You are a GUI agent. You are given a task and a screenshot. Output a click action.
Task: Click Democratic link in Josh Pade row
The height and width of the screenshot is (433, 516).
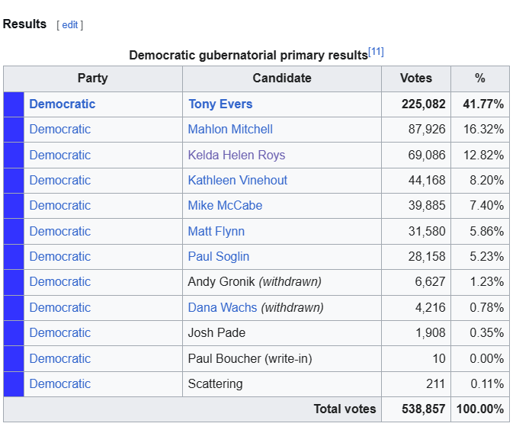coord(60,332)
